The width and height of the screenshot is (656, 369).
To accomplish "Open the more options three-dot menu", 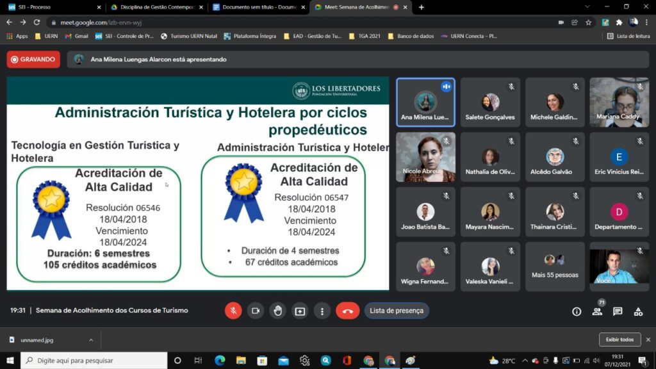I will (x=322, y=311).
